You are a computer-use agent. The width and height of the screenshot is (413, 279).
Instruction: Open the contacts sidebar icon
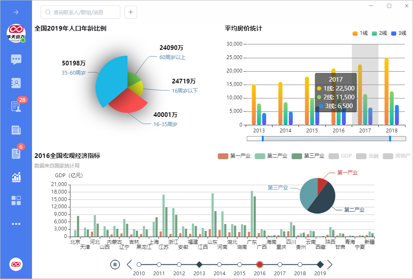tap(16, 83)
